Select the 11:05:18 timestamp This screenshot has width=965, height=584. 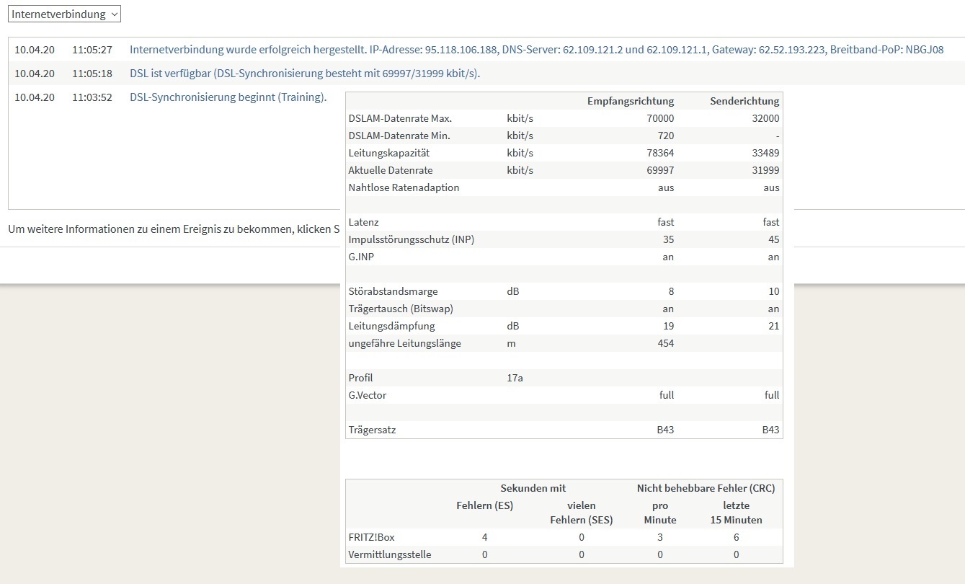tap(92, 74)
